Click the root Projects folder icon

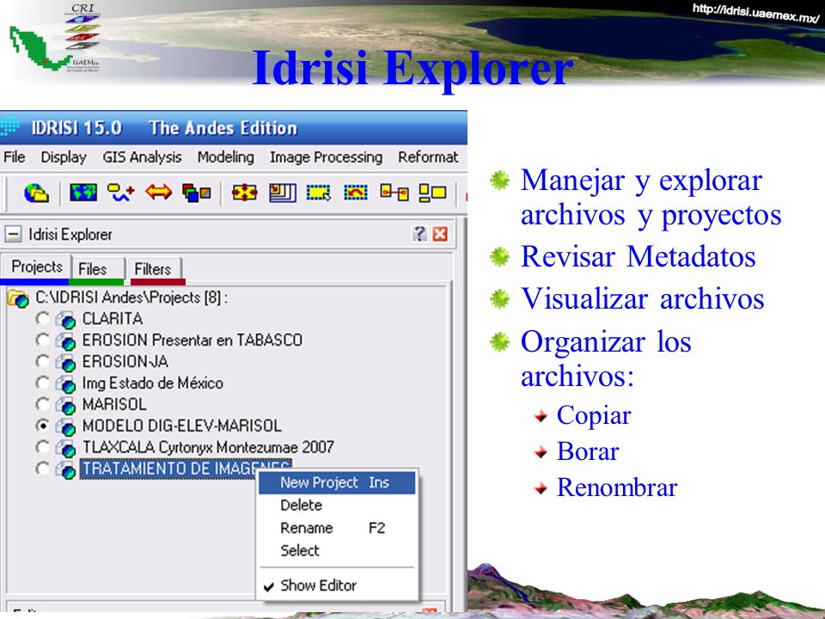coord(18,298)
